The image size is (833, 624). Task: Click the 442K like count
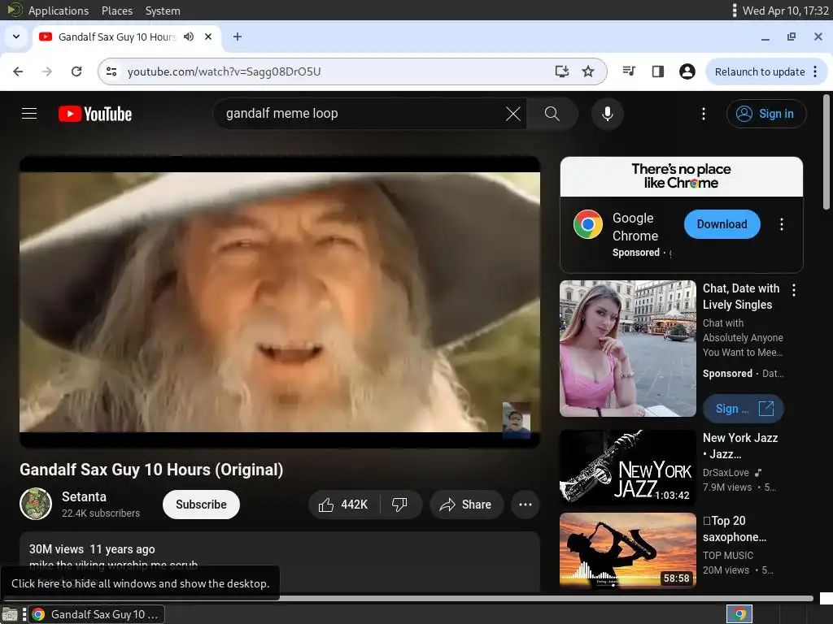[355, 505]
